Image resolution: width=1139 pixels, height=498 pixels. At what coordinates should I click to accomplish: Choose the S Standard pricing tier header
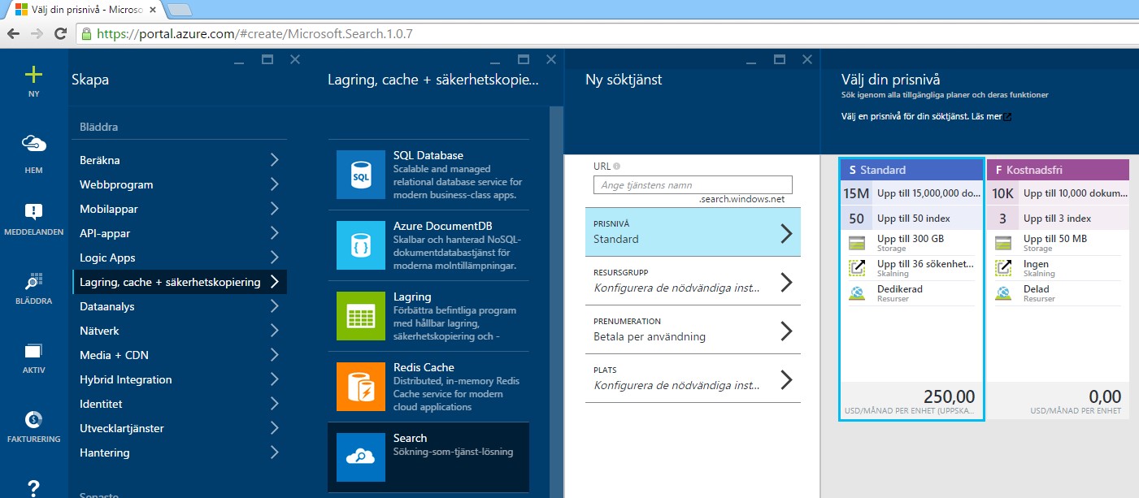coord(911,170)
